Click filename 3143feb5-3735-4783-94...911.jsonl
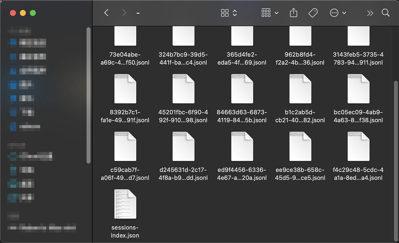The width and height of the screenshot is (399, 243). 358,59
